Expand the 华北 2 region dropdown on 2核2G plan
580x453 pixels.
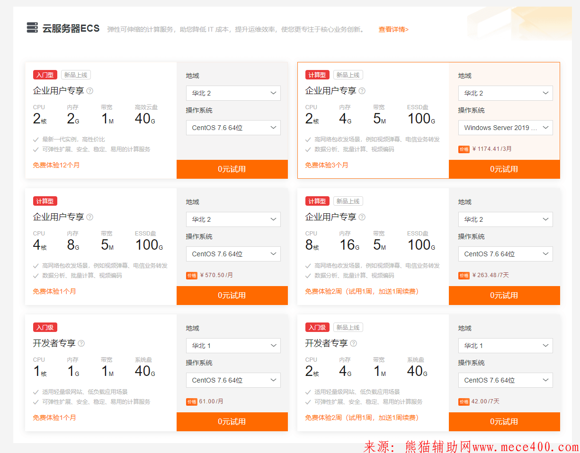click(x=233, y=93)
